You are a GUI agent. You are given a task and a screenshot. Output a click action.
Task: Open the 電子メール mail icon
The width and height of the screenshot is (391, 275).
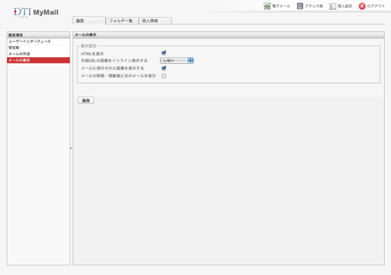click(267, 6)
